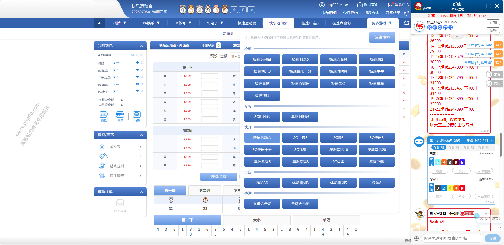Viewport: 504px width, 245px height.
Task: Click the chat message input field
Action: point(452,238)
